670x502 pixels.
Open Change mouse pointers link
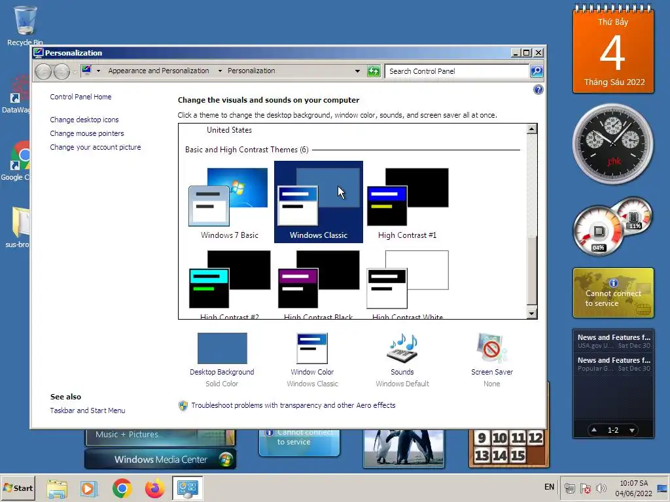click(87, 133)
